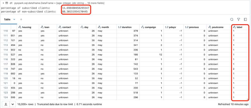This screenshot has height=108, width=251.
Task: Click the dataframe table icon beside df
Action: click(7, 3)
